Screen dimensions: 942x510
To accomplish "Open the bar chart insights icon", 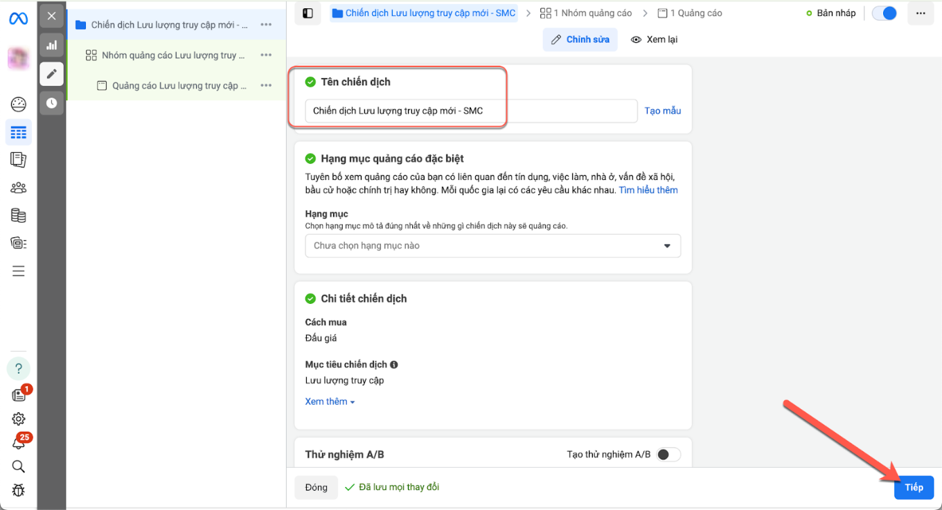I will tap(52, 46).
